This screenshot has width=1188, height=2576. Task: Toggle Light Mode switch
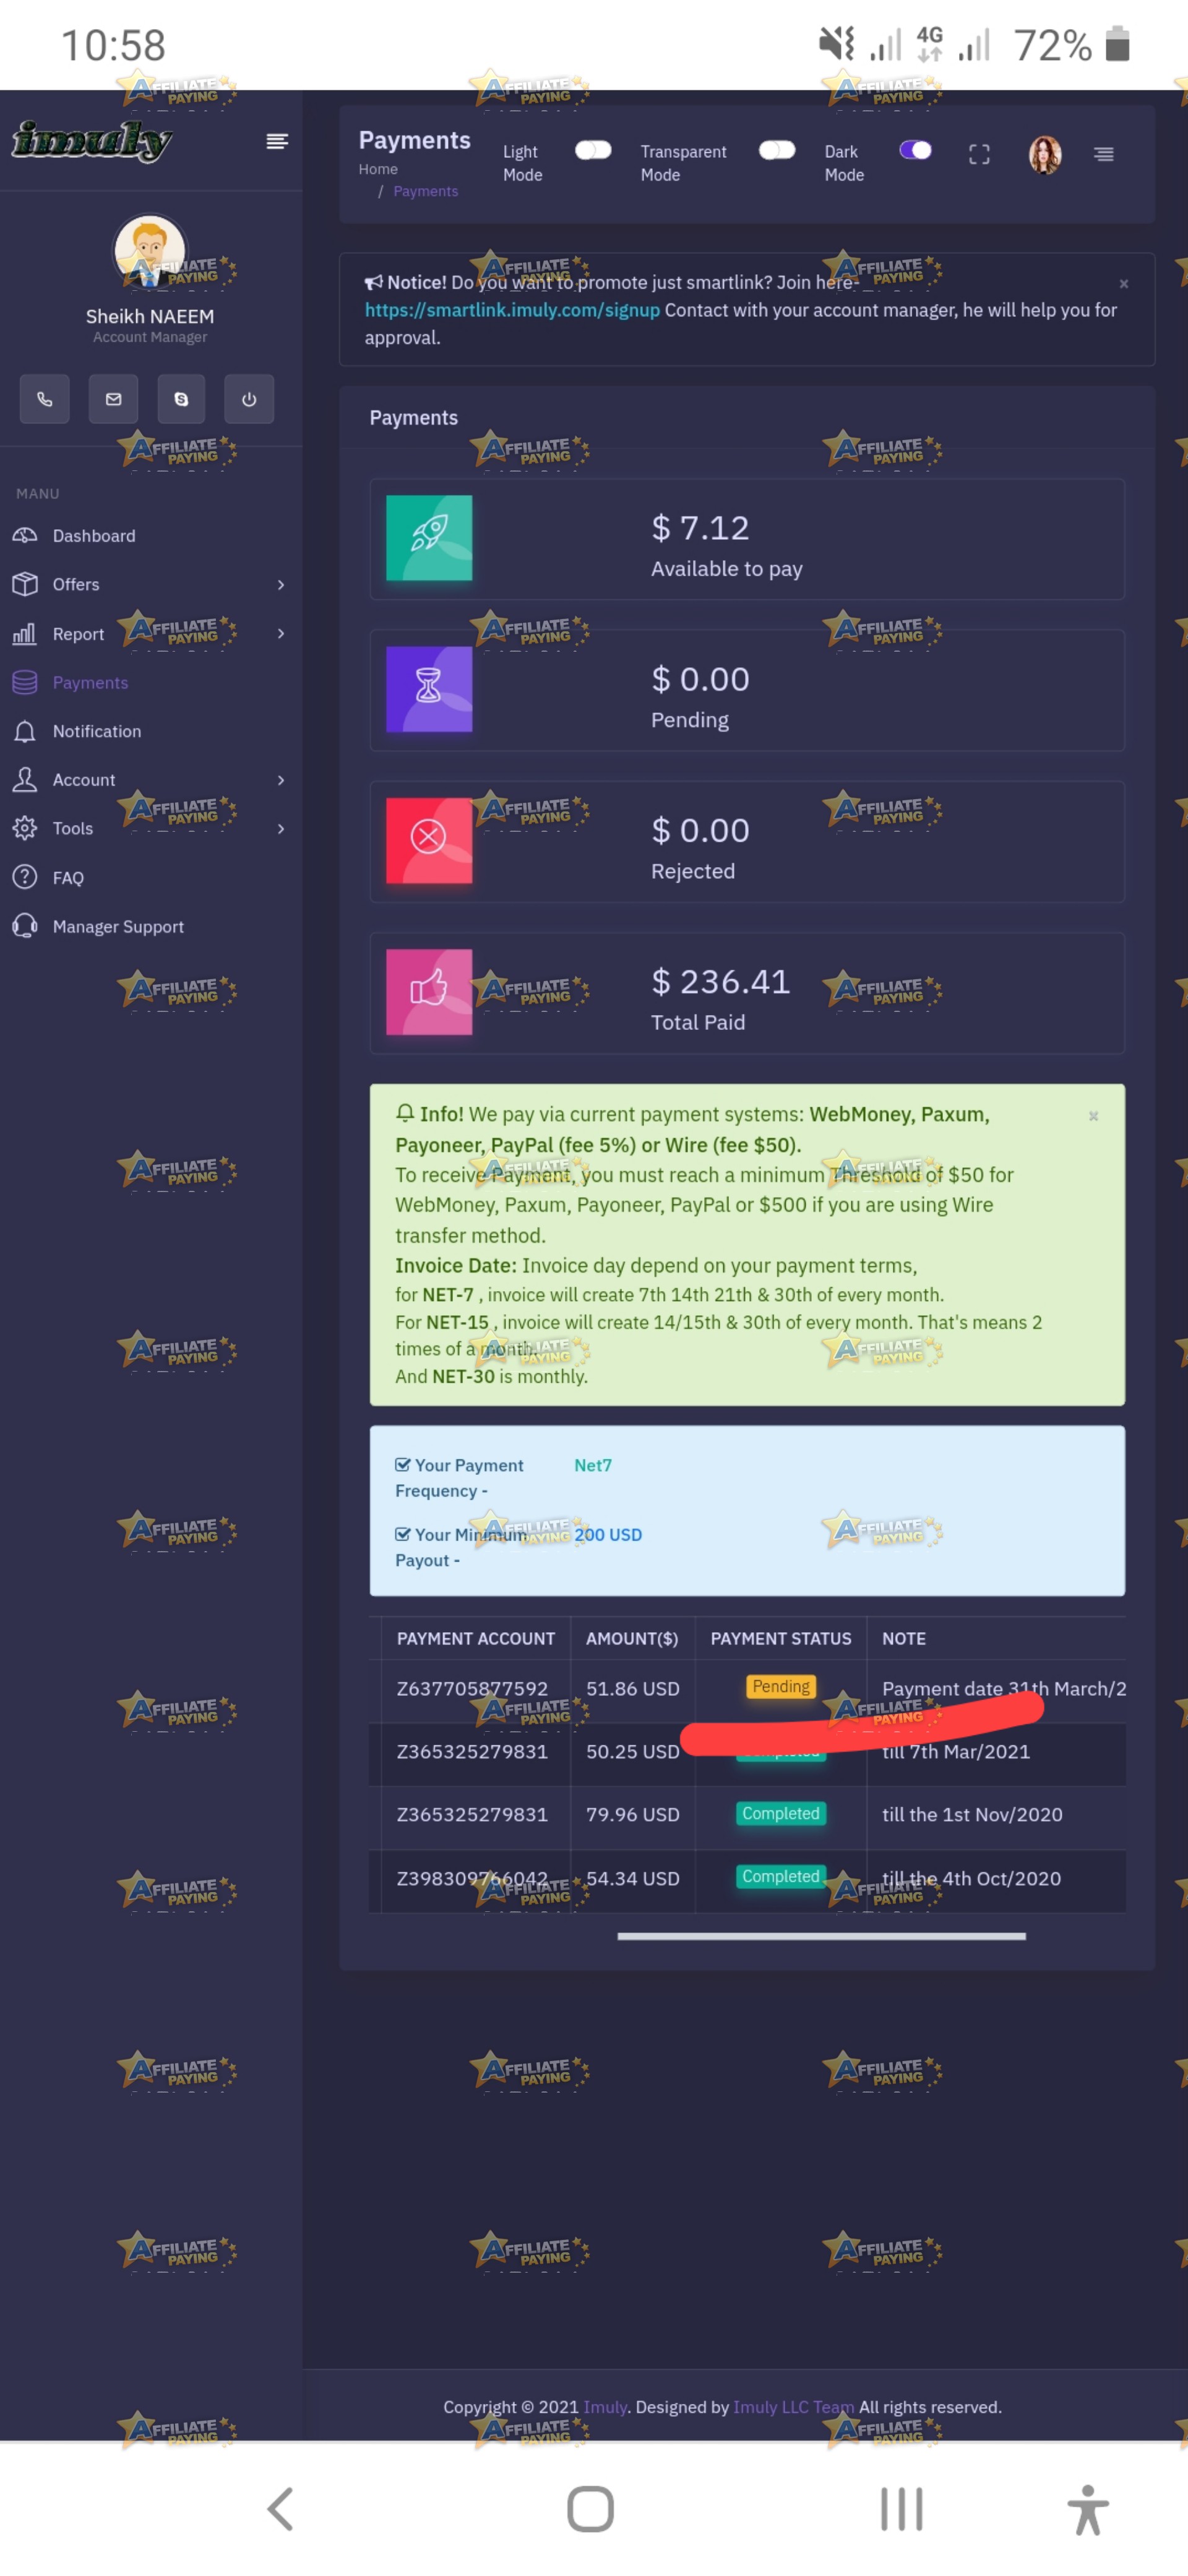tap(593, 150)
